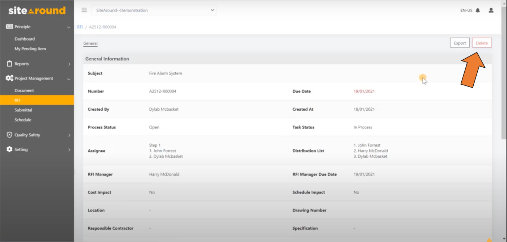Open the user profile icon
This screenshot has width=507, height=242.
(x=491, y=10)
